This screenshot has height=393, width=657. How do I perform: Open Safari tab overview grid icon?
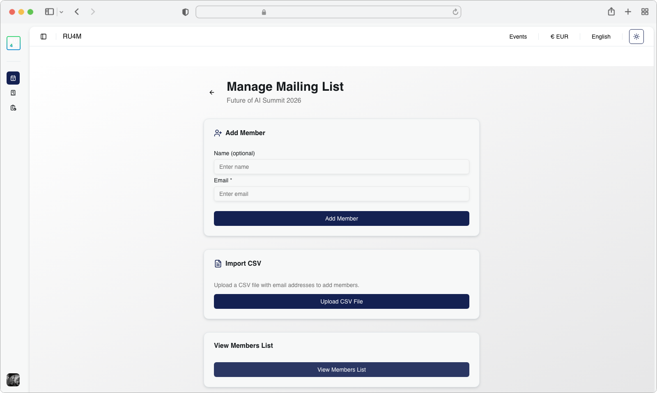click(x=645, y=12)
